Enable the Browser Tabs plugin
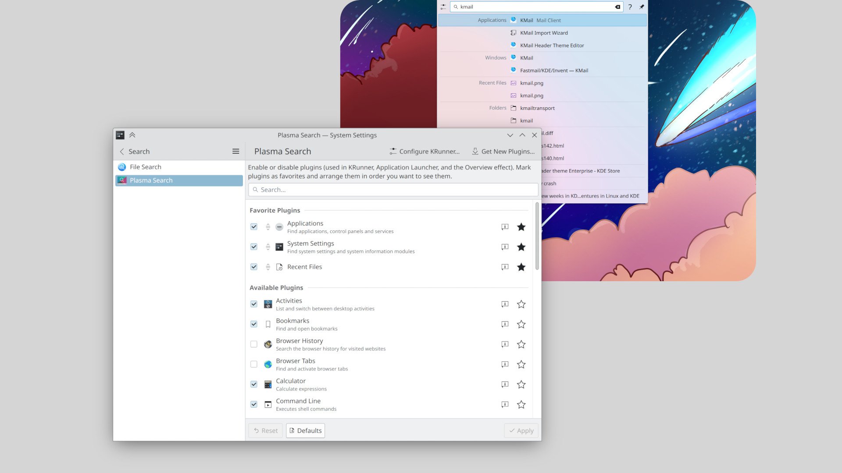 coord(254,365)
